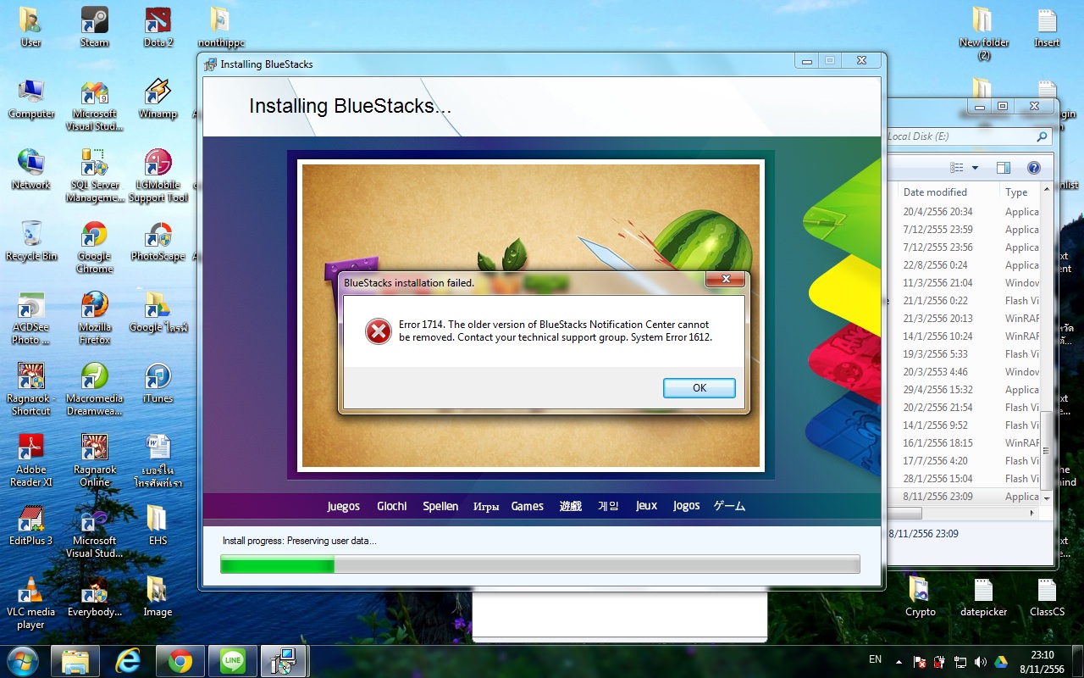The image size is (1084, 678).
Task: Select the Ragnarok Online desktop icon
Action: pos(95,461)
